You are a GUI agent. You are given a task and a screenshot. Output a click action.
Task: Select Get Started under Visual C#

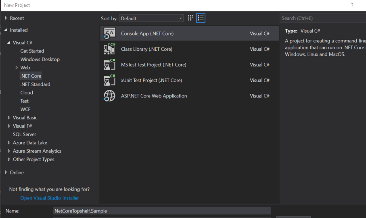32,51
